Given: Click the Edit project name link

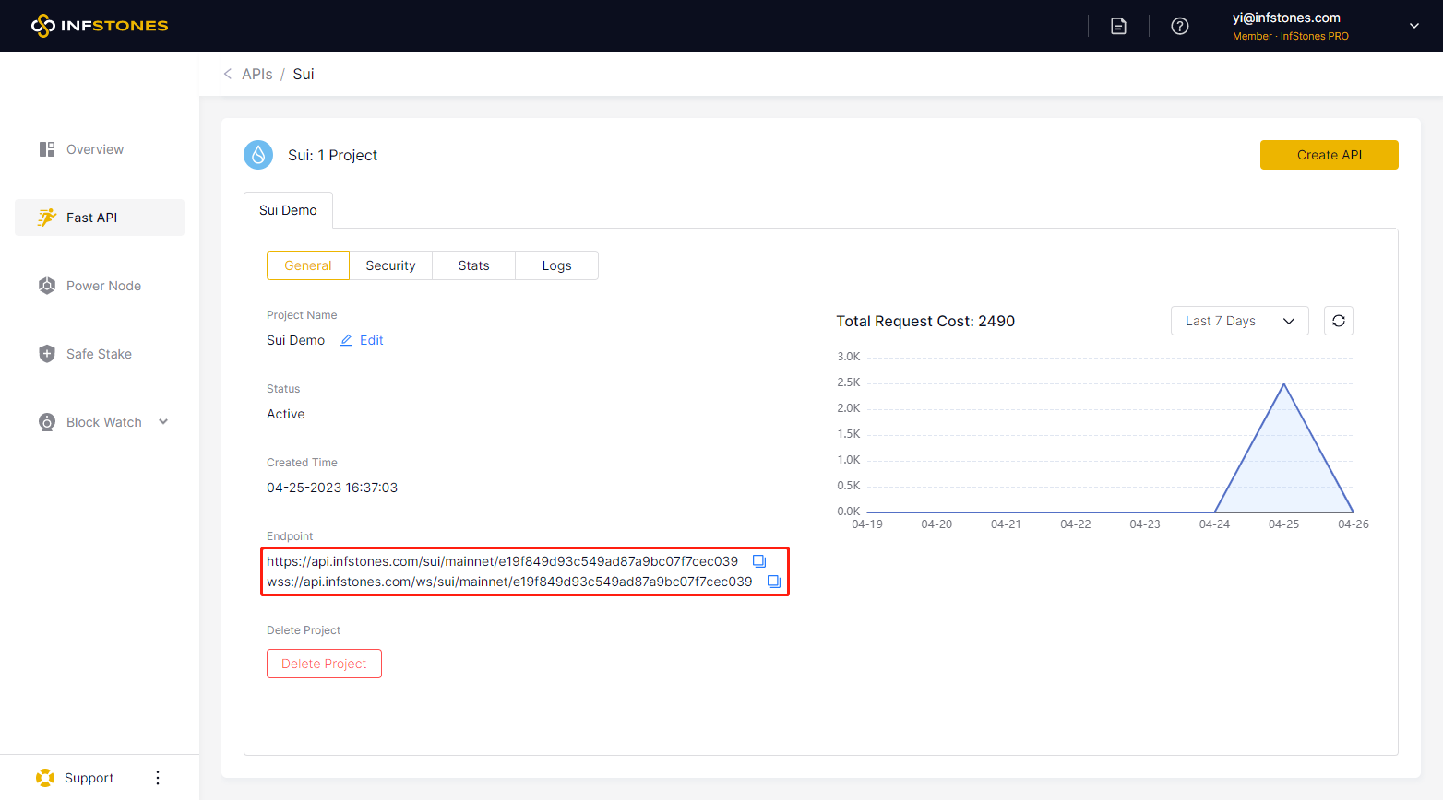Looking at the screenshot, I should pyautogui.click(x=372, y=340).
